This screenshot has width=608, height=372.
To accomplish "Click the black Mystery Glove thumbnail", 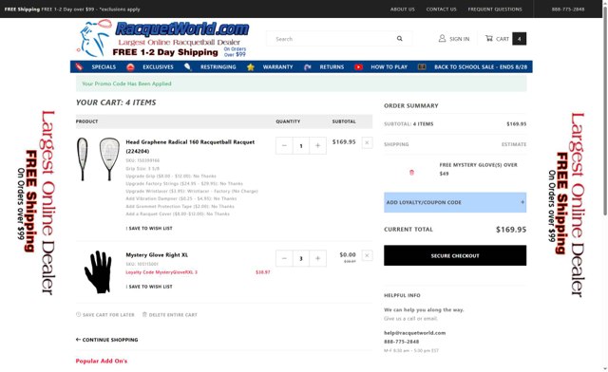I will point(98,271).
